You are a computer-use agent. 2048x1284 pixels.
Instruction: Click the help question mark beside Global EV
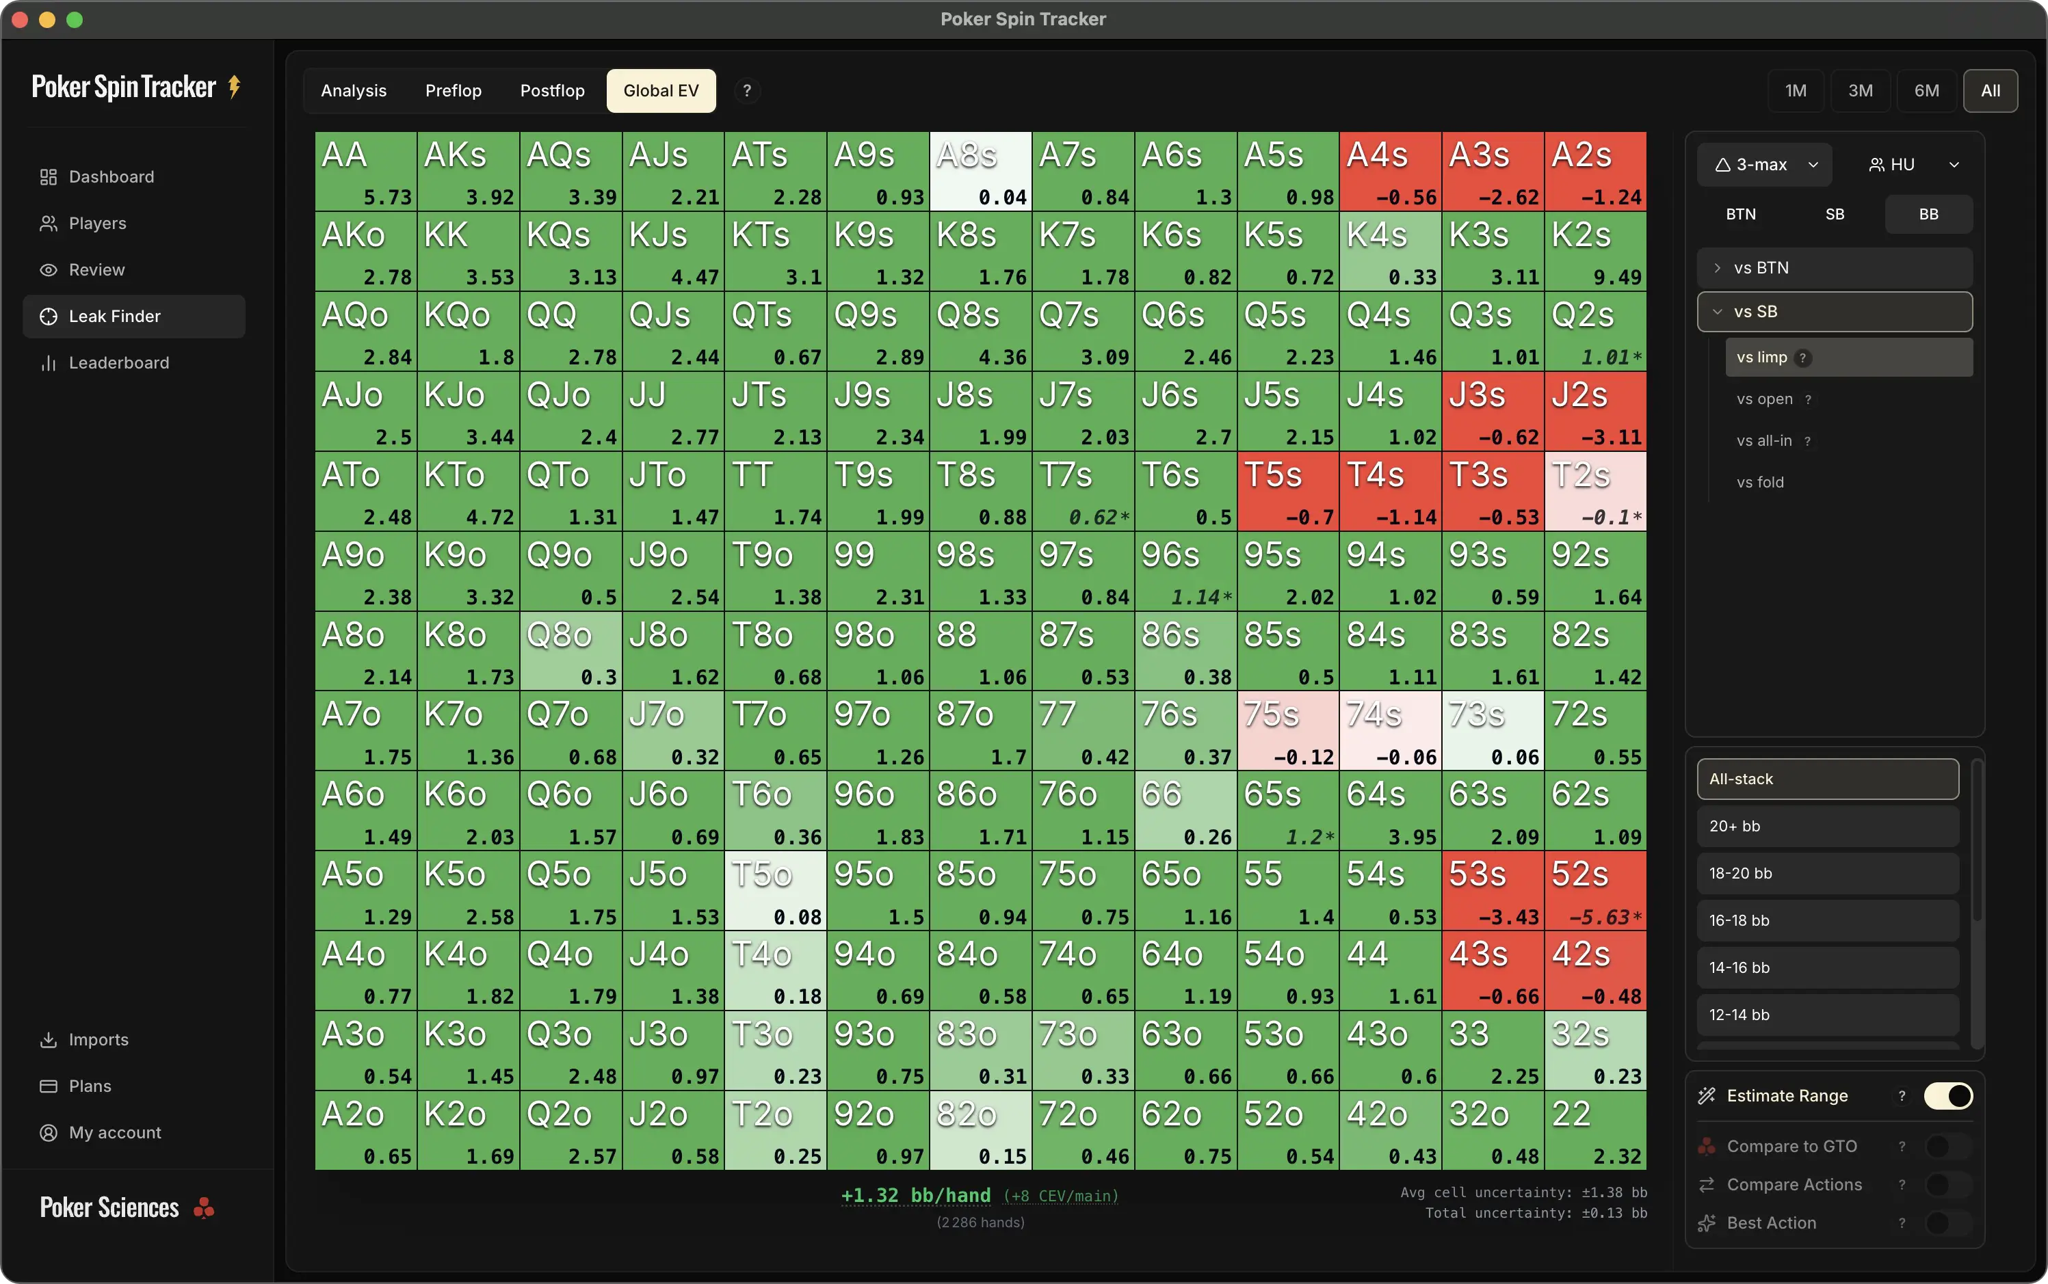pos(747,91)
